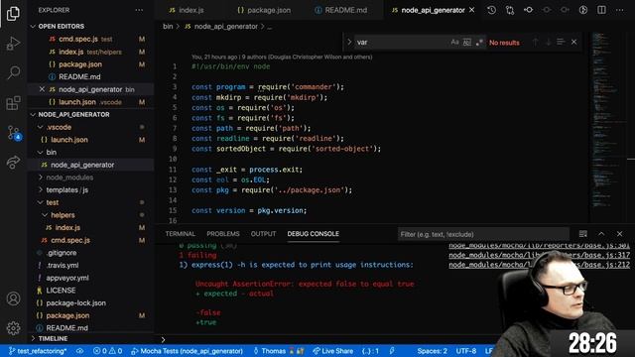Click the find input containing var

click(401, 42)
